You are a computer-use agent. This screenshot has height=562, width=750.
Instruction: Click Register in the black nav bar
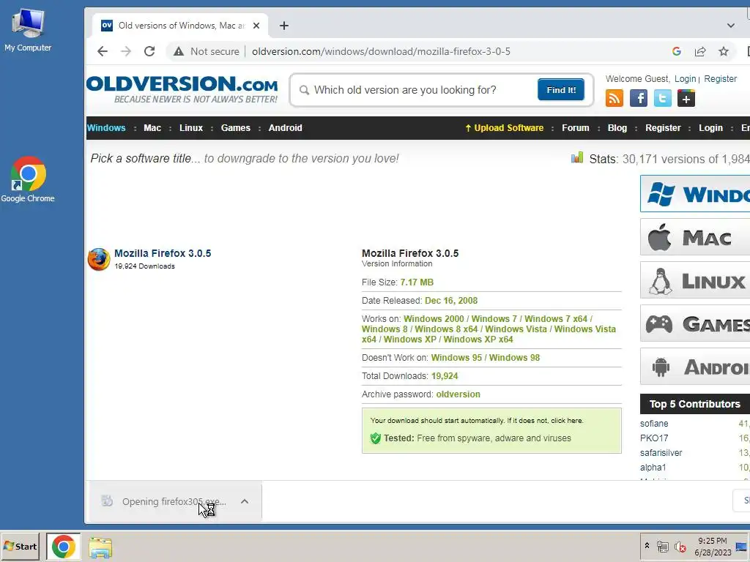(663, 127)
